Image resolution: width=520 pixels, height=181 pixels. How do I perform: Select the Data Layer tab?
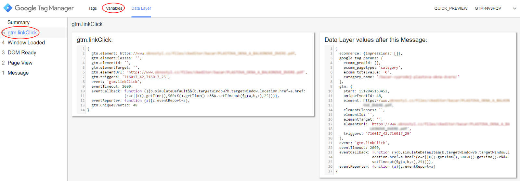tap(141, 8)
